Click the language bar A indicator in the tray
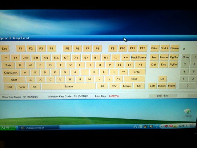197x148 pixels. (x=135, y=126)
